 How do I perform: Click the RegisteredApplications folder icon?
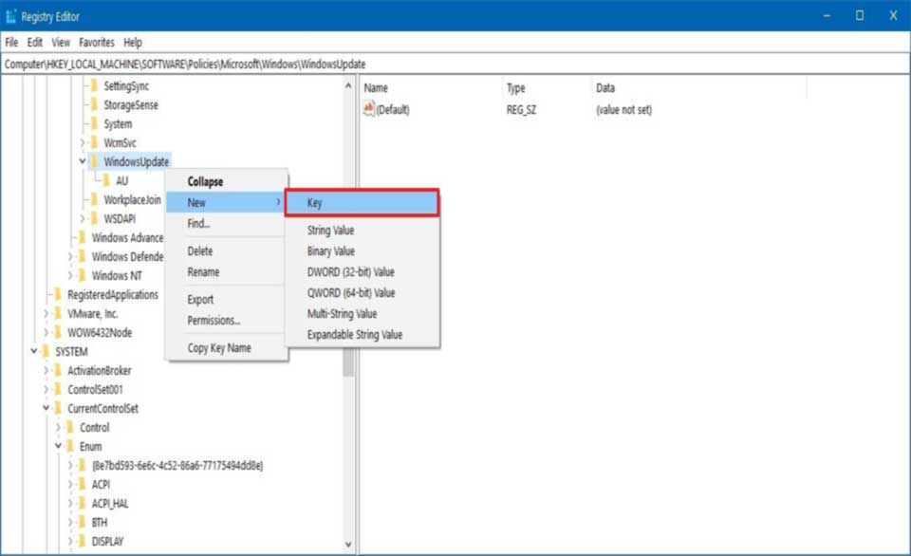[x=58, y=294]
